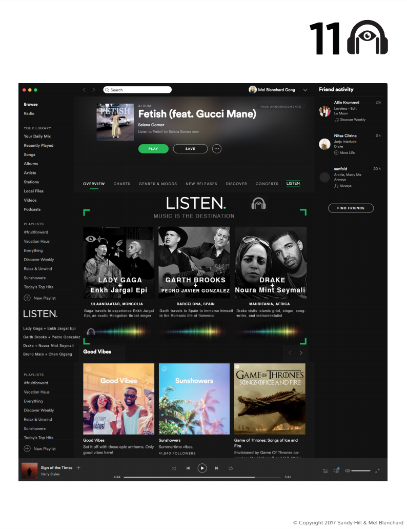Click headphones icon under Lady Gaga card
407x529 pixels.
pyautogui.click(x=91, y=331)
